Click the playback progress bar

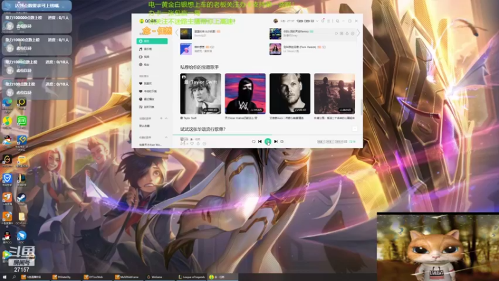tap(268, 135)
